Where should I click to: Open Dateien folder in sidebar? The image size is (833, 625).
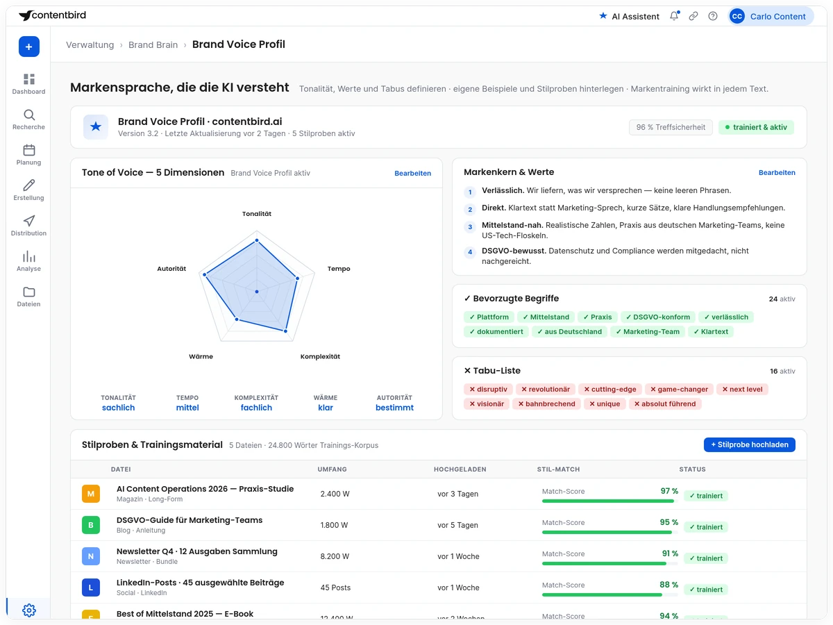[28, 297]
